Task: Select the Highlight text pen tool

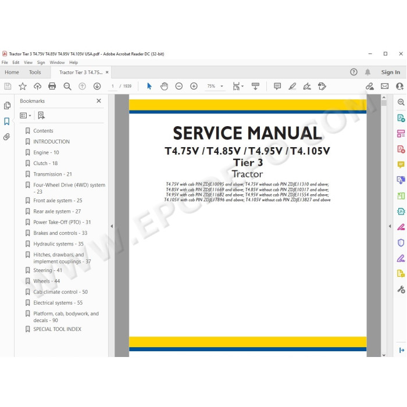Action: 292,86
